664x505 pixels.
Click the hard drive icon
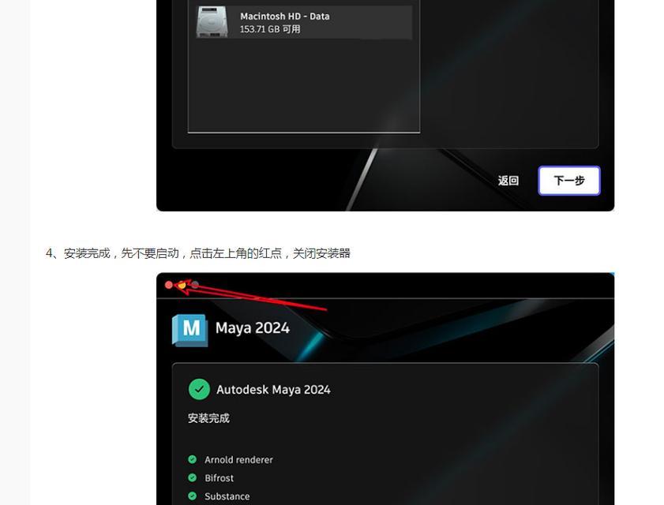212,22
